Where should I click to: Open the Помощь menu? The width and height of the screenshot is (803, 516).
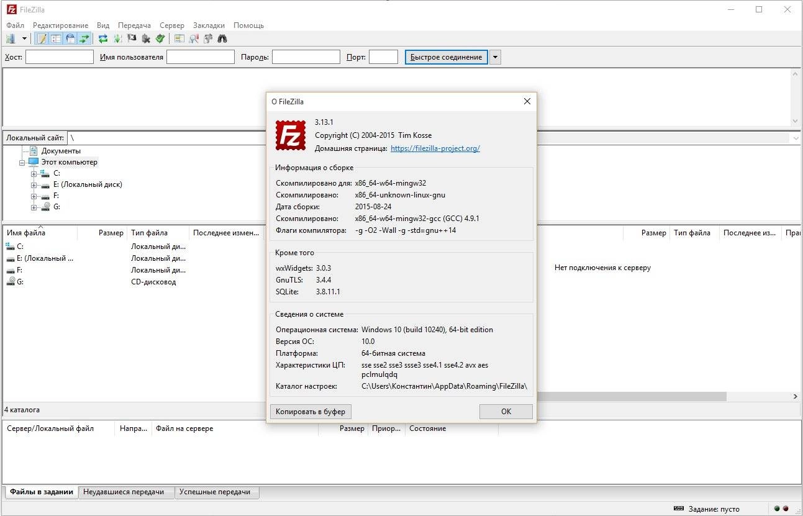point(248,25)
